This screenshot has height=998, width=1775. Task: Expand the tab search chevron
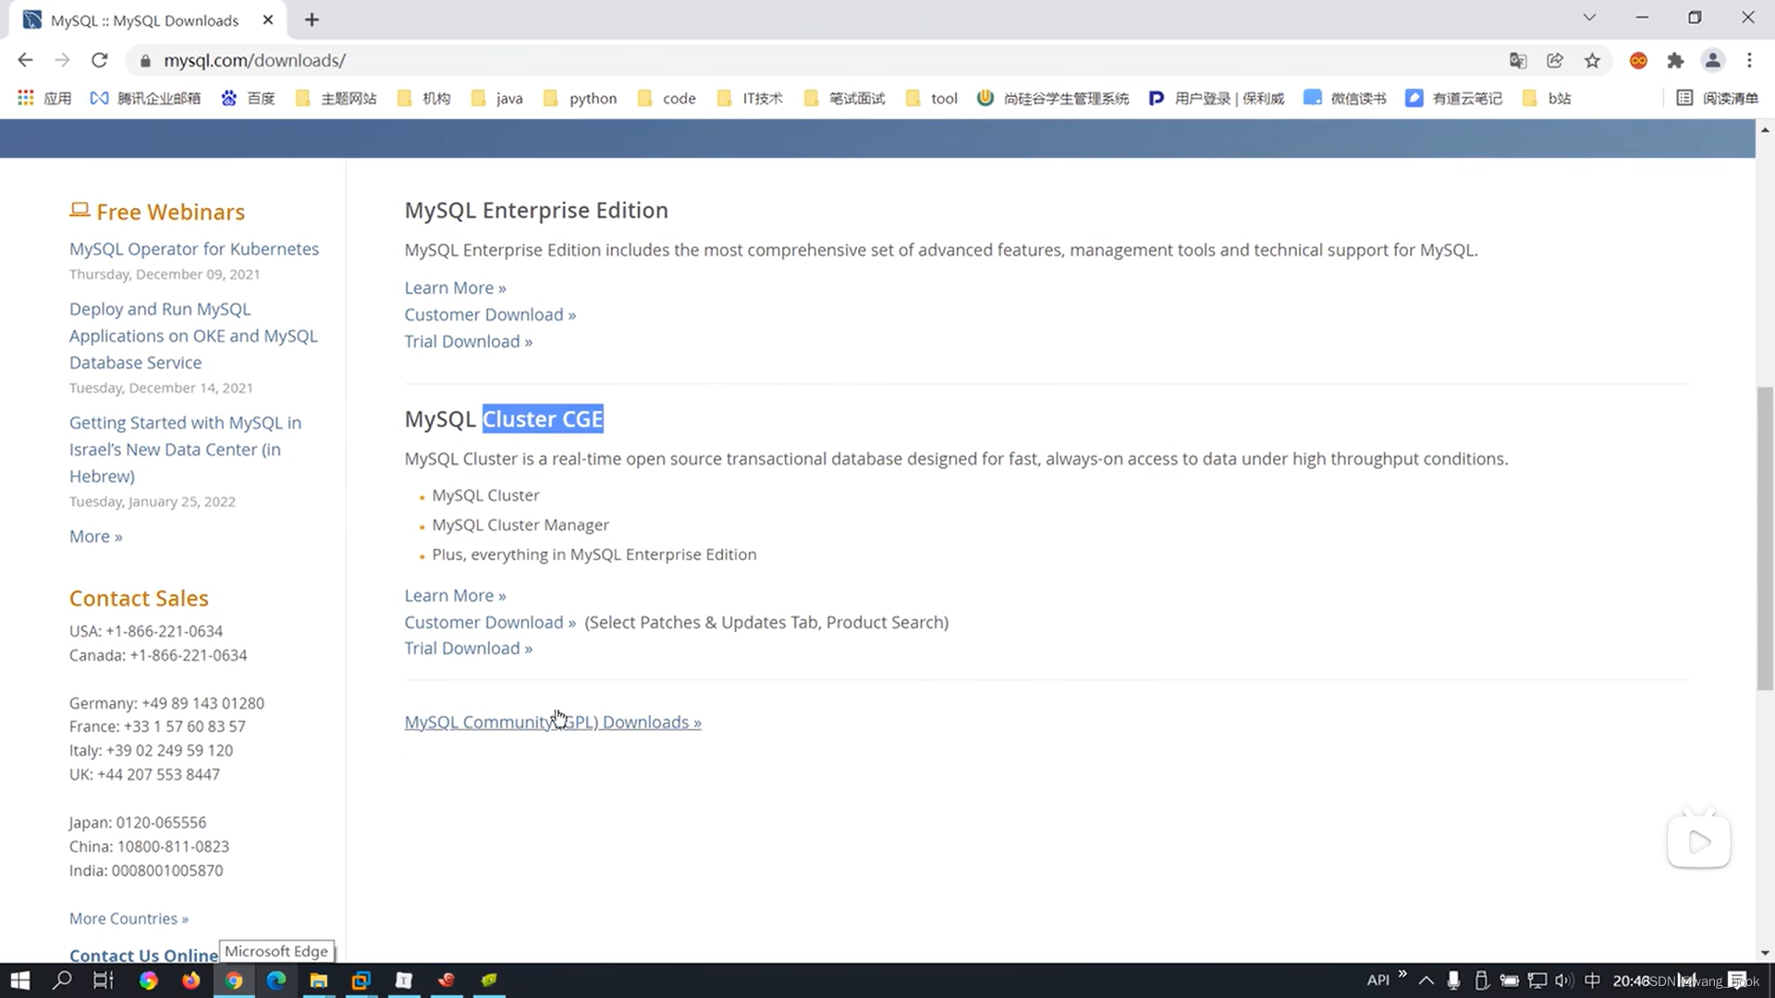click(1589, 18)
